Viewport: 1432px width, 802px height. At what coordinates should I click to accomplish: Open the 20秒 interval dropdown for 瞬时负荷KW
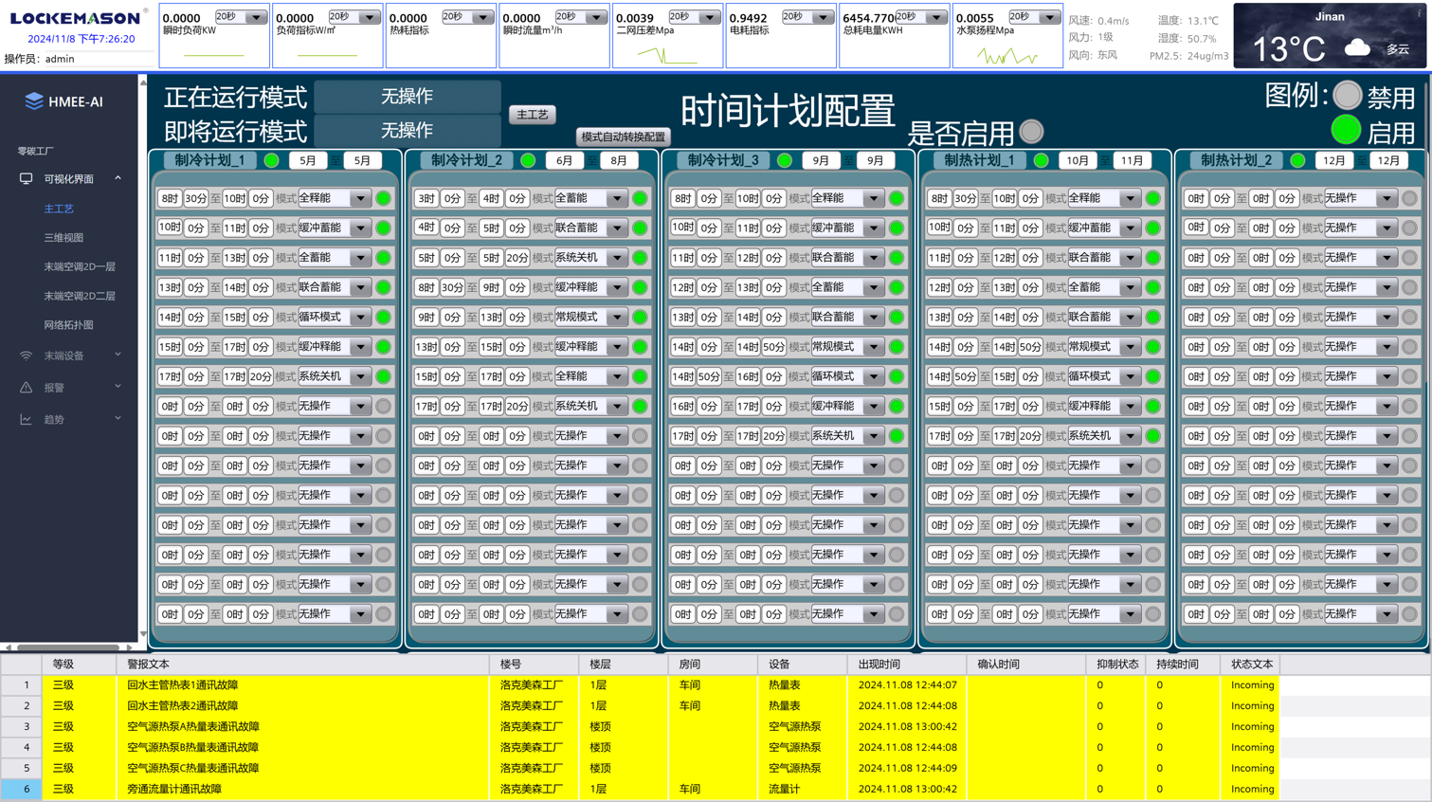point(255,17)
